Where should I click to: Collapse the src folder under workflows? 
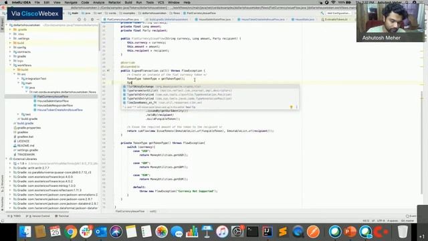[x=15, y=74]
